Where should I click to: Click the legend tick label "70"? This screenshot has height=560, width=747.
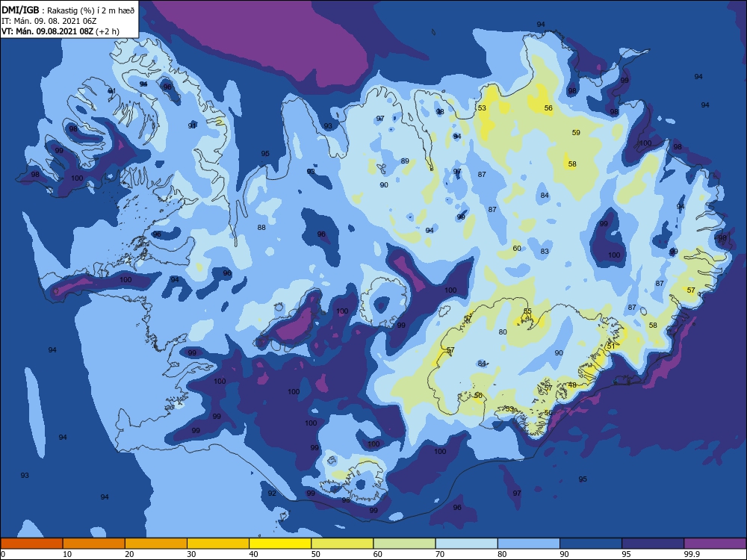440,554
